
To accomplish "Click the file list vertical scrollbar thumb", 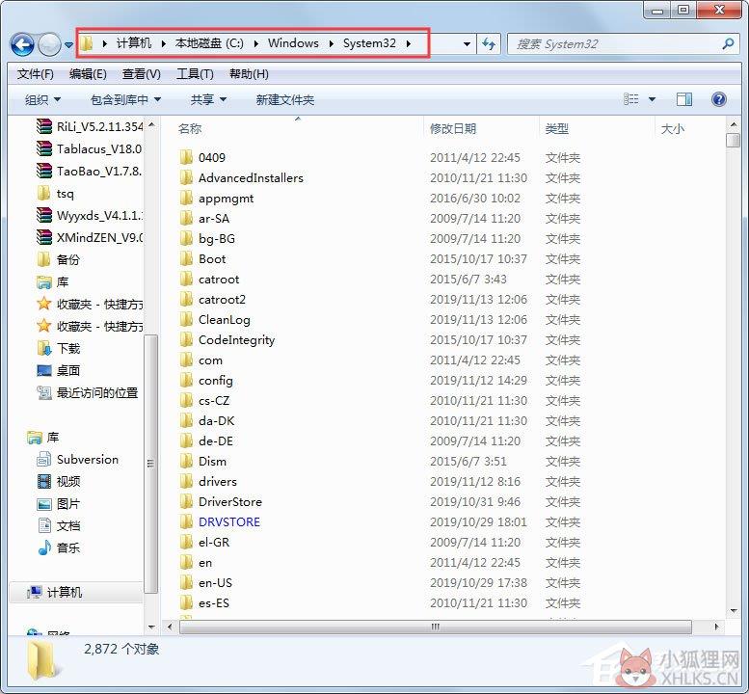I will (733, 141).
